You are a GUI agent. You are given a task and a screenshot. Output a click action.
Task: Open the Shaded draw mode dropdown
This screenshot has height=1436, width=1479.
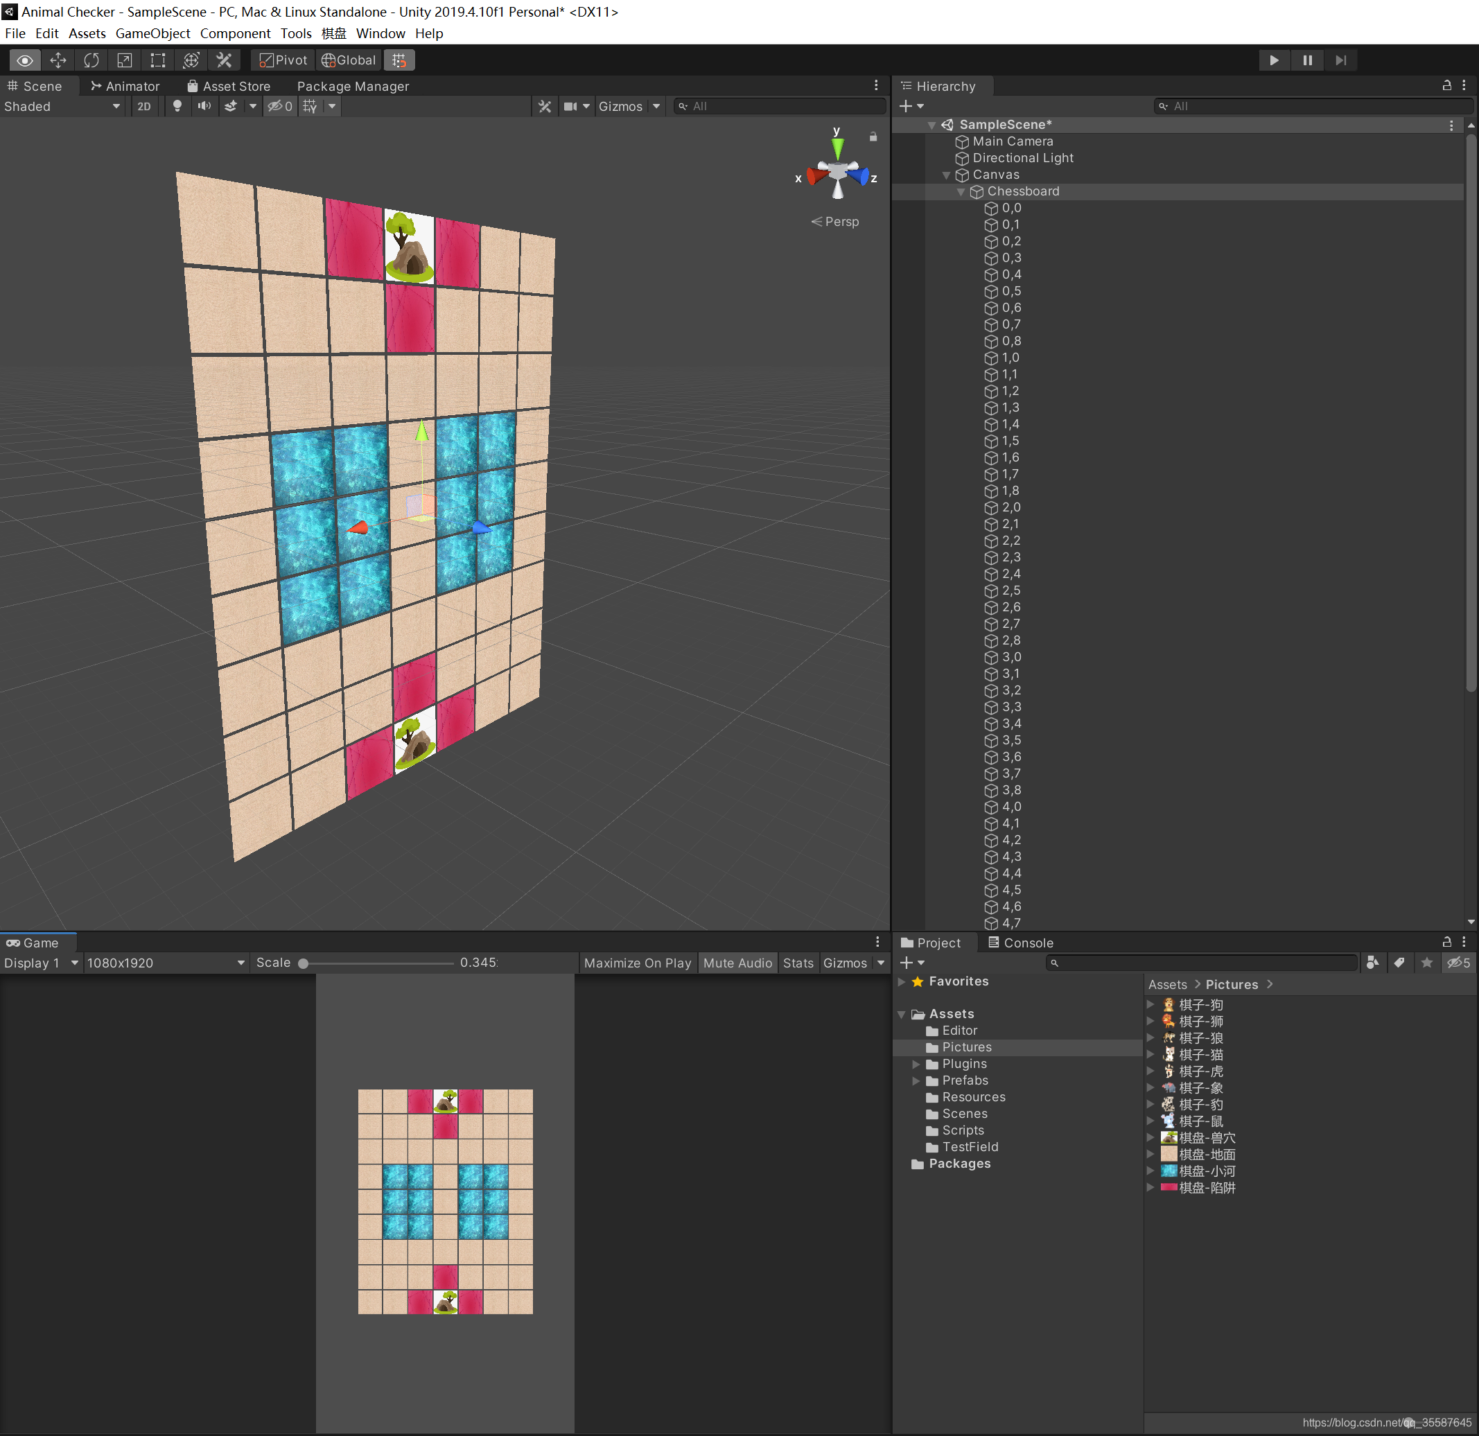[x=62, y=107]
